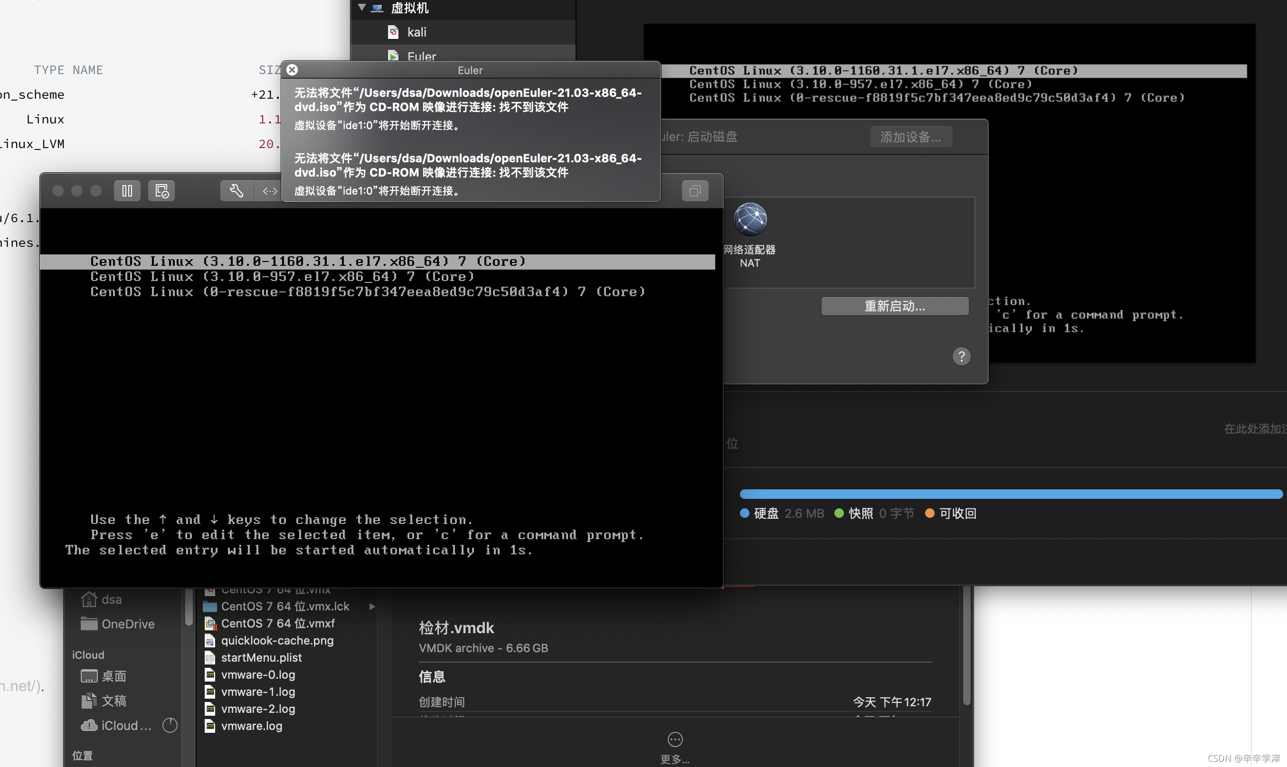This screenshot has width=1287, height=767.
Task: Click the Linux_LVM entry in terminal
Action: click(32, 144)
